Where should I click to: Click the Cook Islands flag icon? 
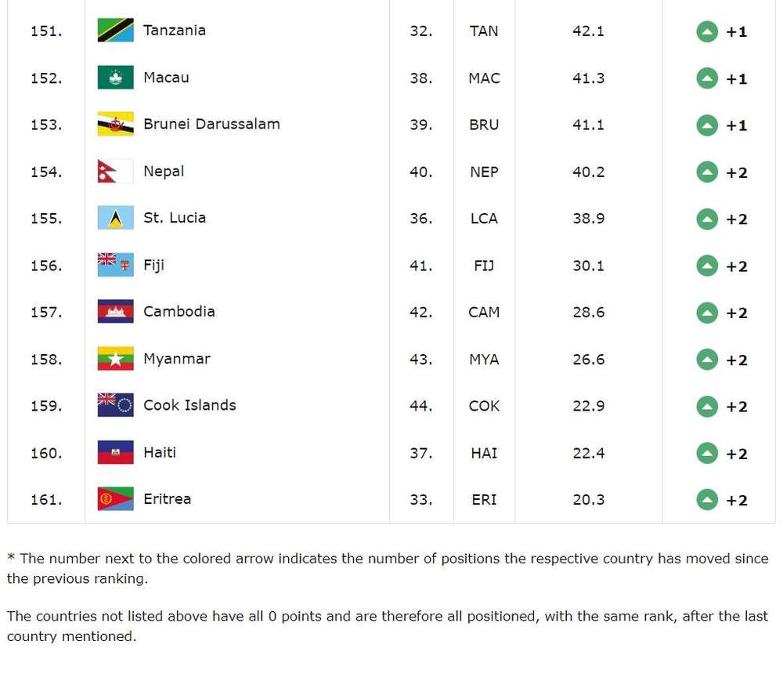coord(115,405)
